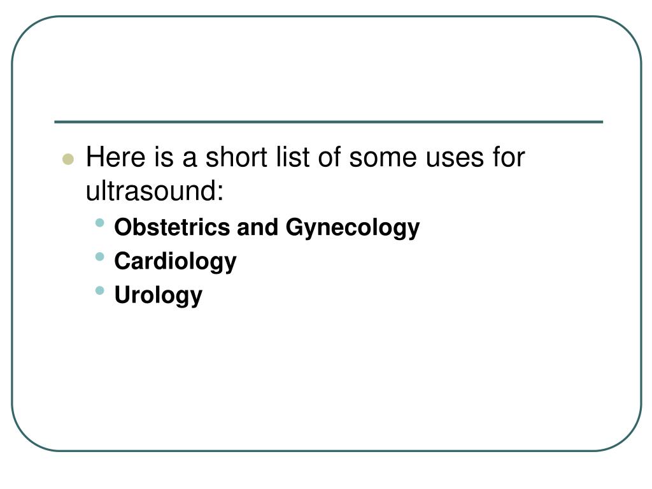Click the word 'for' ending the first line

509,157
